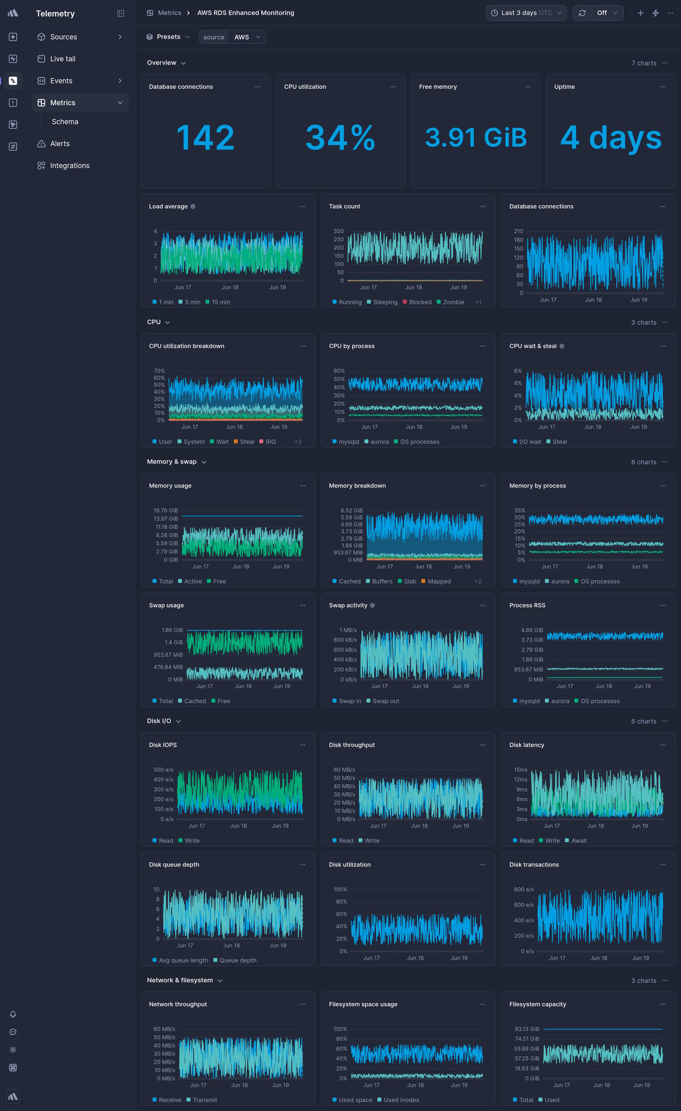
Task: Click the Metrics breadcrumb link
Action: click(169, 13)
